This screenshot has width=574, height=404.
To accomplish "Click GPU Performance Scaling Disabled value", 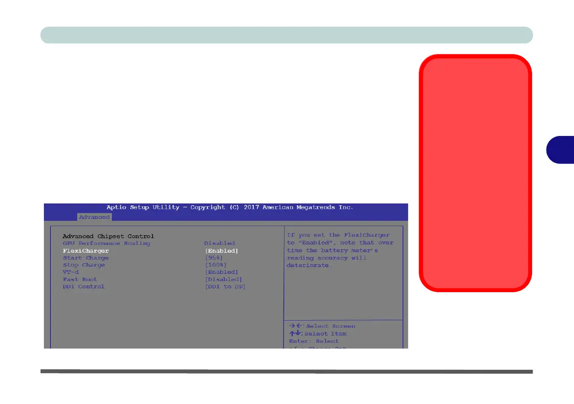I will [219, 243].
